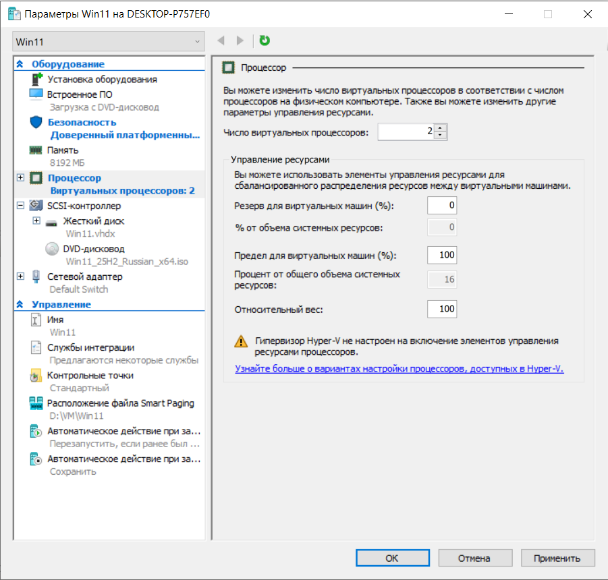Click the OK button
The height and width of the screenshot is (580, 608).
tap(393, 558)
